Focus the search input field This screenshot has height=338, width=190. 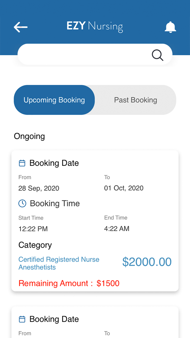tap(84, 55)
